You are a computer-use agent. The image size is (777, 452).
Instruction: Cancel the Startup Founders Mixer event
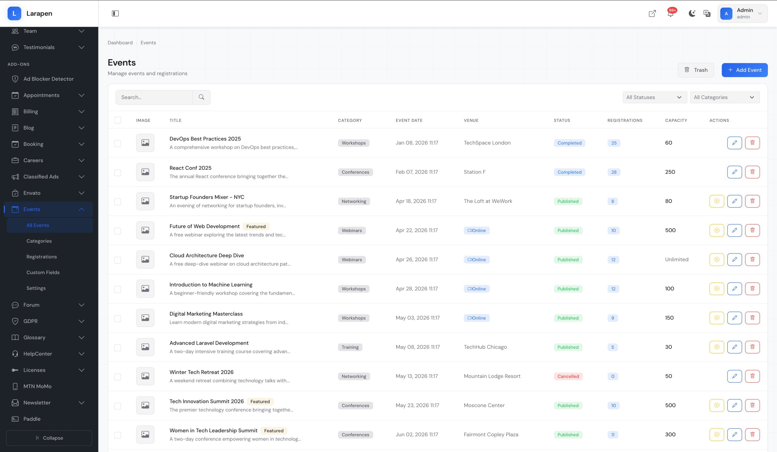pos(717,201)
